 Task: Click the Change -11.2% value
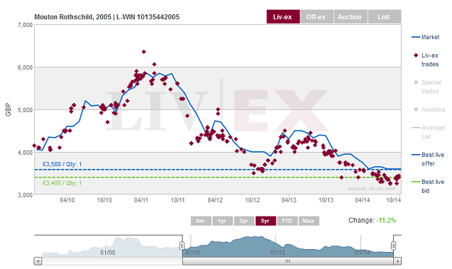(386, 220)
